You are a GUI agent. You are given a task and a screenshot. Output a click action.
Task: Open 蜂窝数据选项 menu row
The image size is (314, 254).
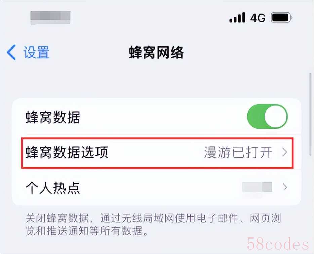157,153
